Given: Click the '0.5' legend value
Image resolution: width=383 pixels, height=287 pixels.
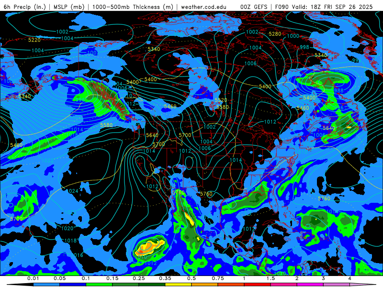Looking at the screenshot, I should (191, 278).
